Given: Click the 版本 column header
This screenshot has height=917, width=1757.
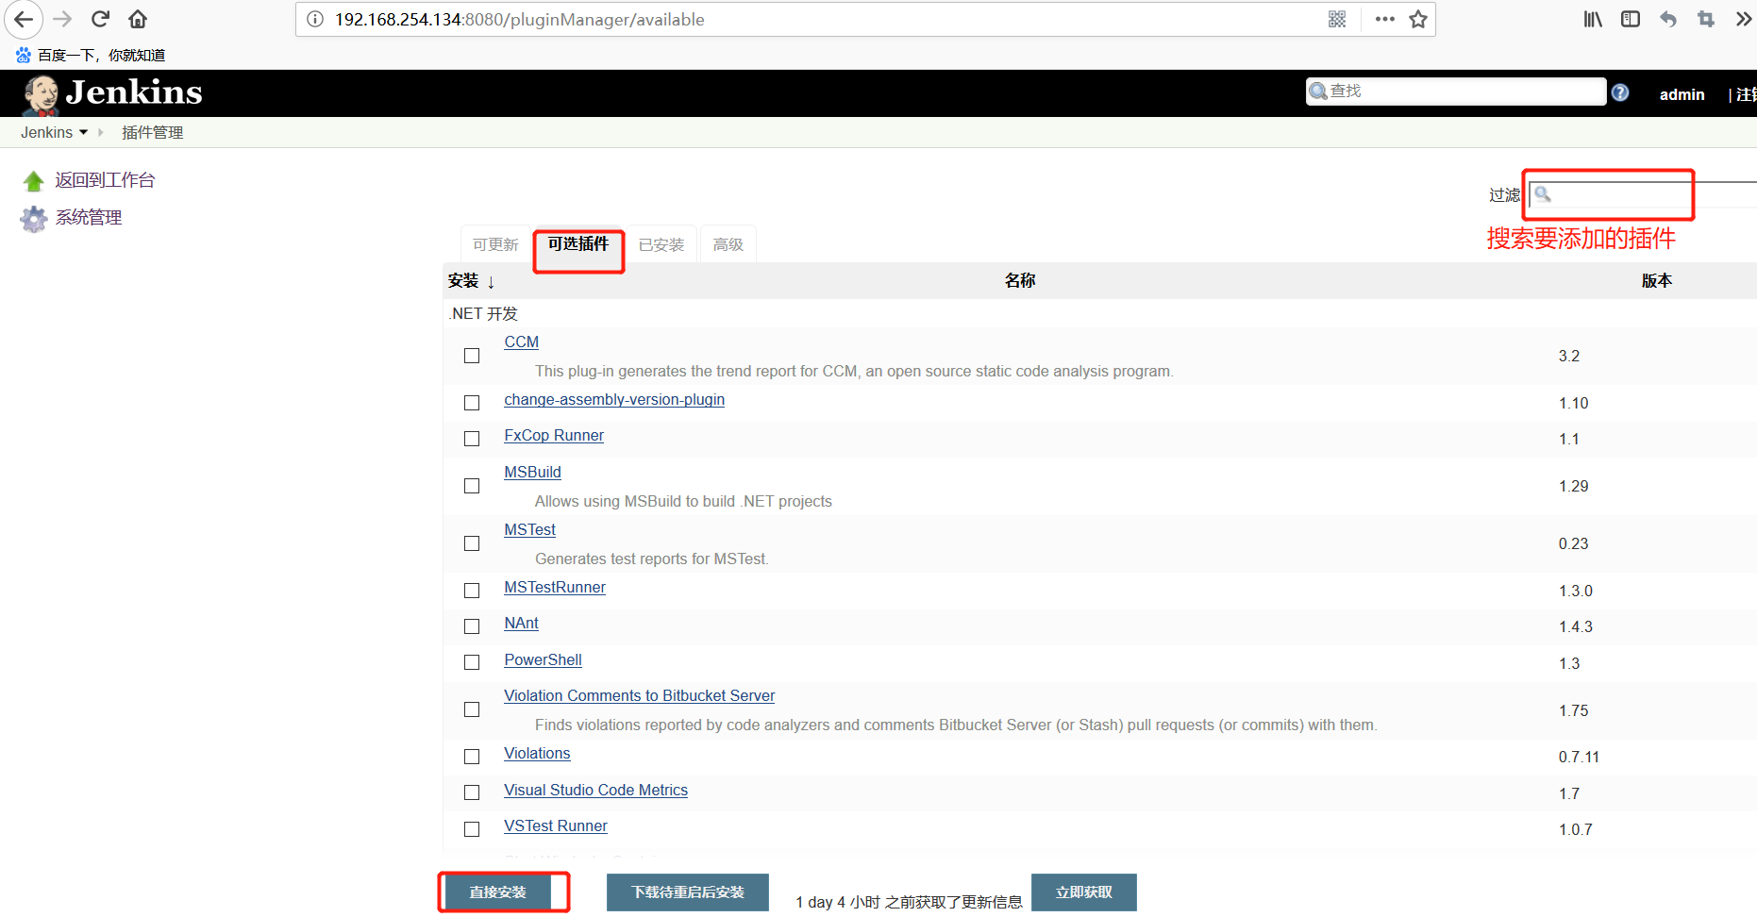Looking at the screenshot, I should click(x=1657, y=281).
